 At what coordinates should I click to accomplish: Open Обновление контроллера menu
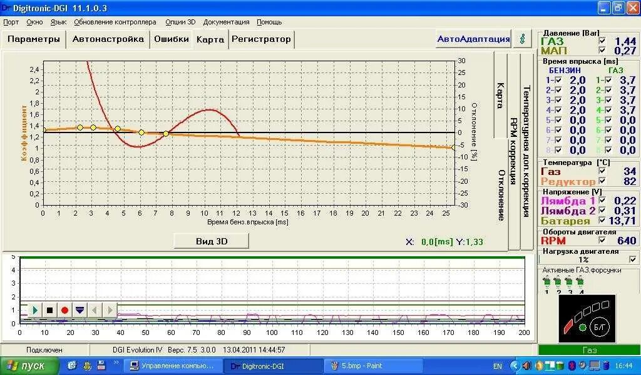click(x=115, y=22)
